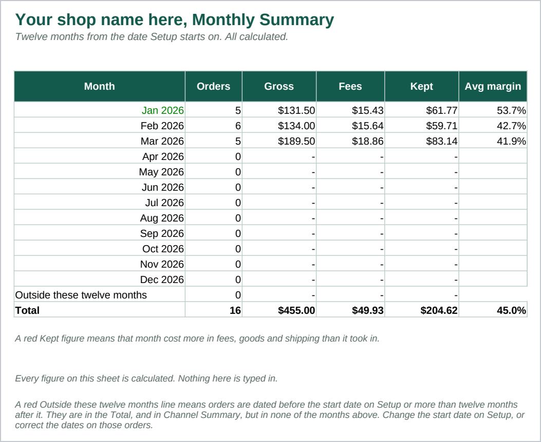
Task: Select gross value $131.50
Action: pos(279,110)
